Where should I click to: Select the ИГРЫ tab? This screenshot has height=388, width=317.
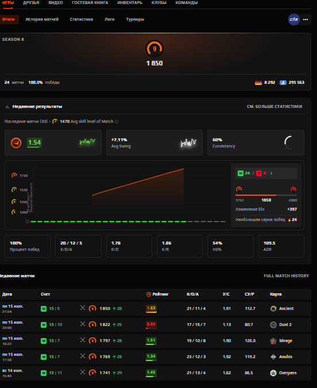click(x=8, y=3)
